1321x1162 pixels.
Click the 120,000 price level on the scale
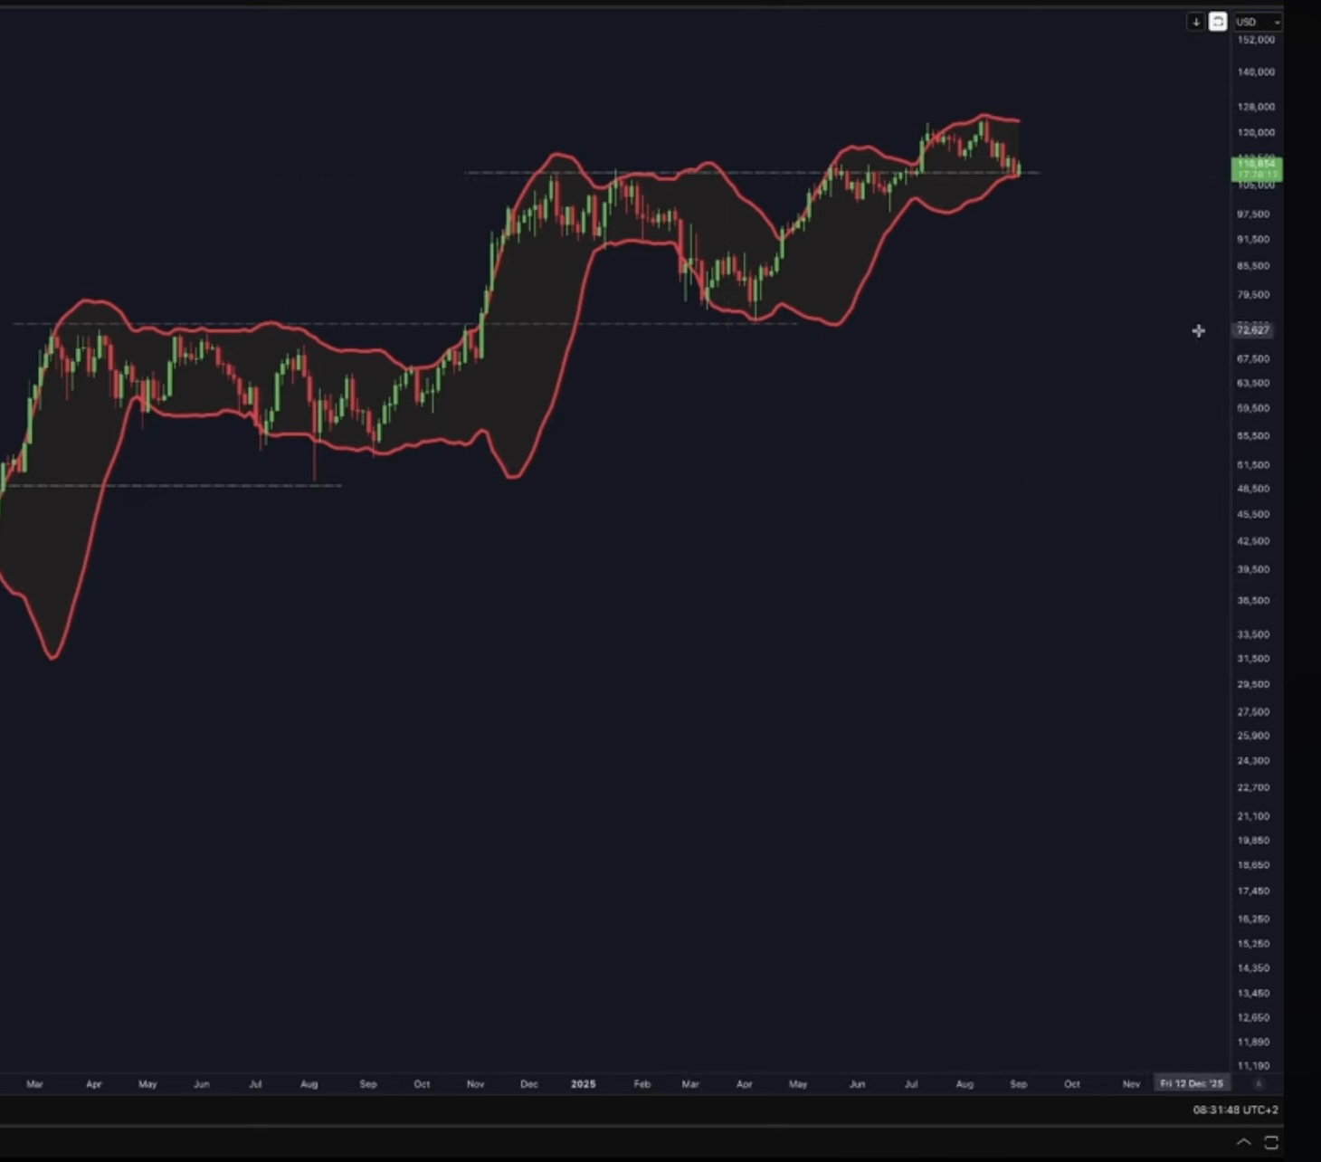point(1255,132)
